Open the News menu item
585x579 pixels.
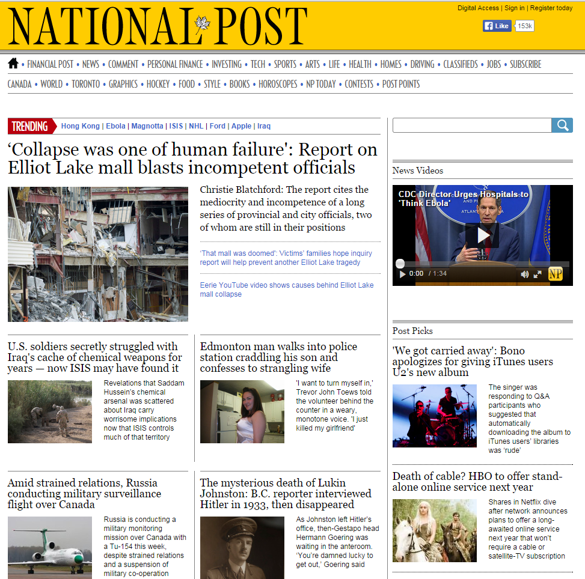pyautogui.click(x=91, y=64)
